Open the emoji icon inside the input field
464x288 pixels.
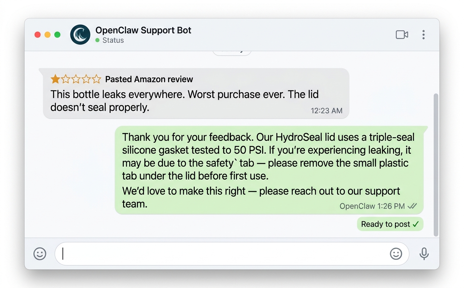tap(396, 253)
